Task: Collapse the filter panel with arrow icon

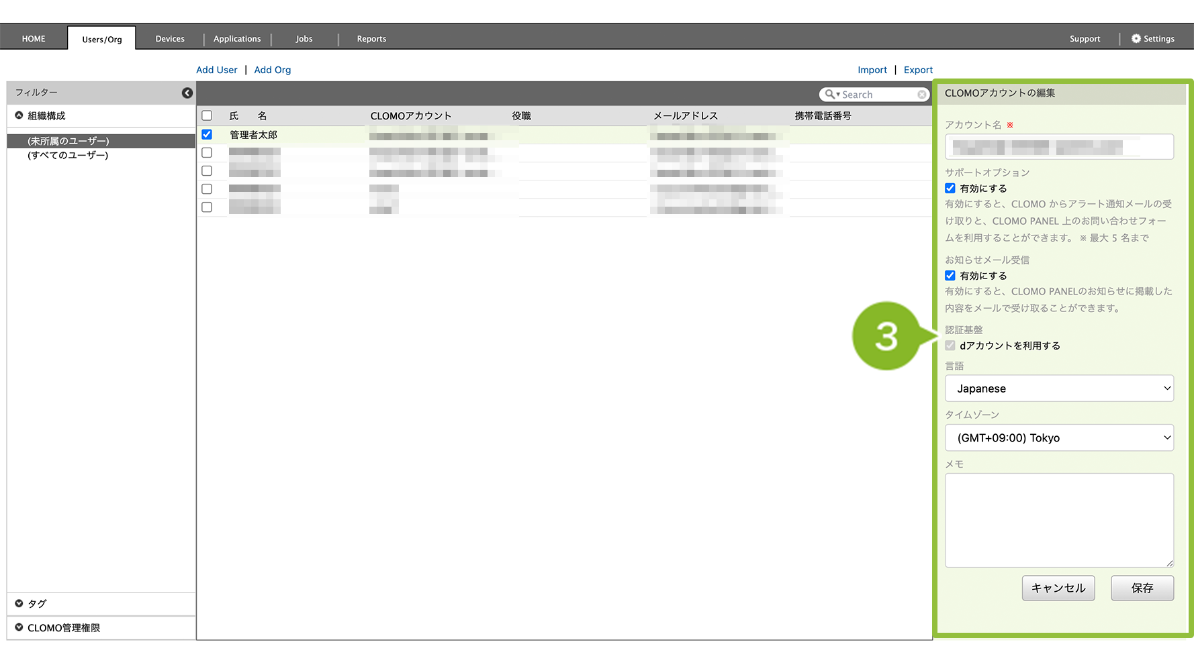Action: (x=187, y=93)
